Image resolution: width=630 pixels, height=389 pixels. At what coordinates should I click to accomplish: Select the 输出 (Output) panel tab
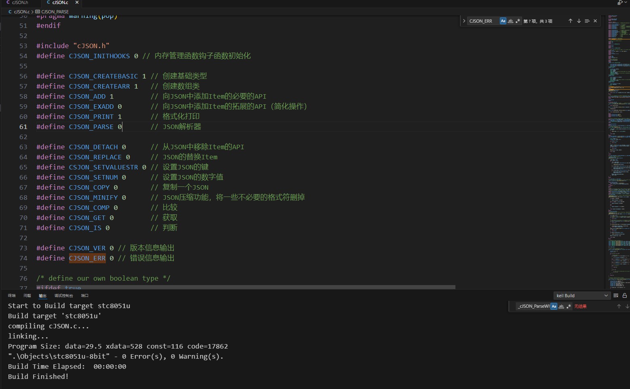42,296
